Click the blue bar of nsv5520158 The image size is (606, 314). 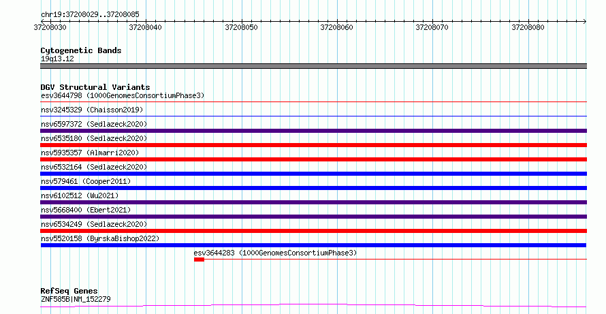[313, 245]
